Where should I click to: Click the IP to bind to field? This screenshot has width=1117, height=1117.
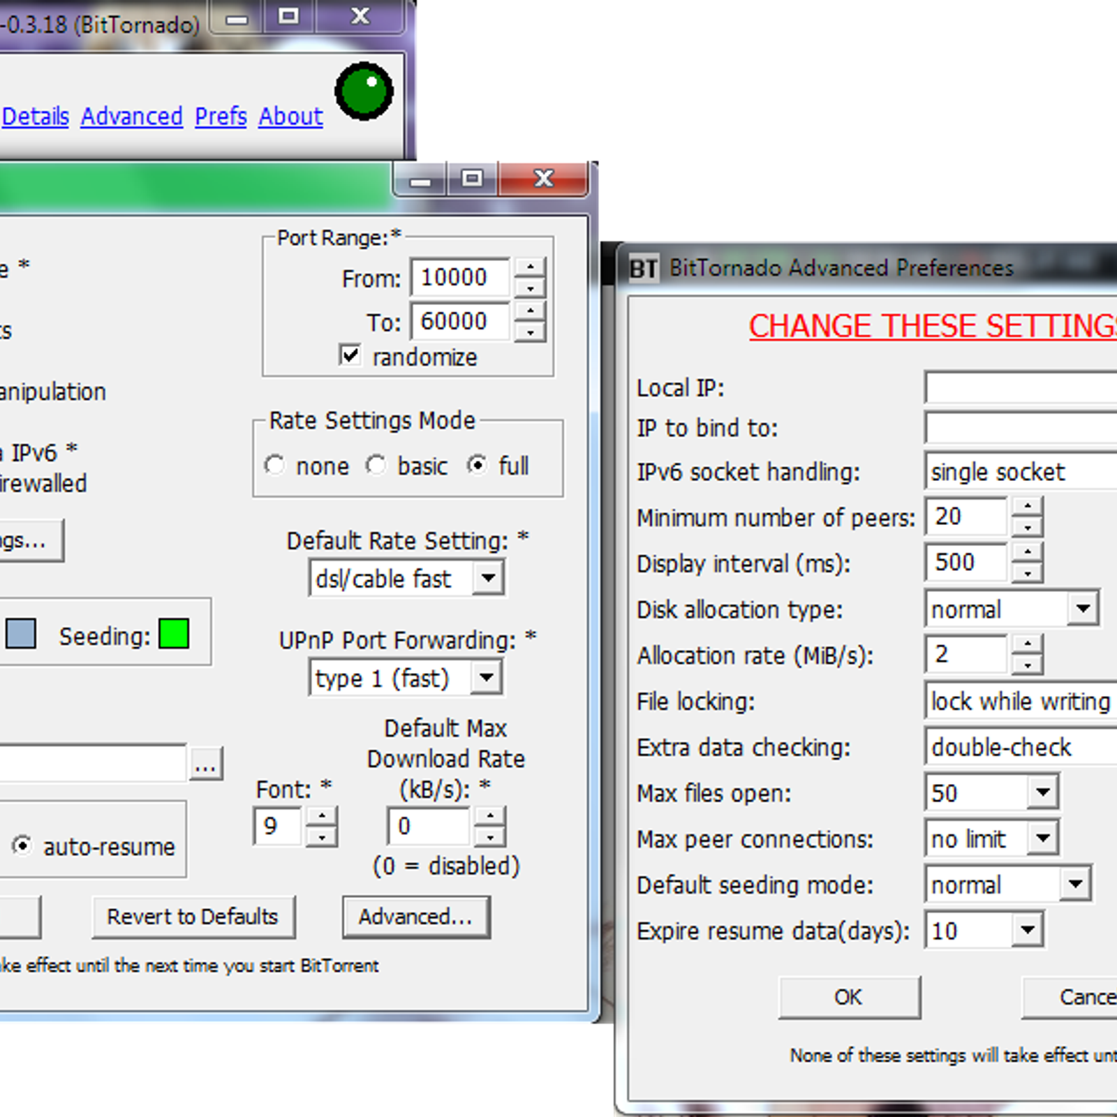1021,427
